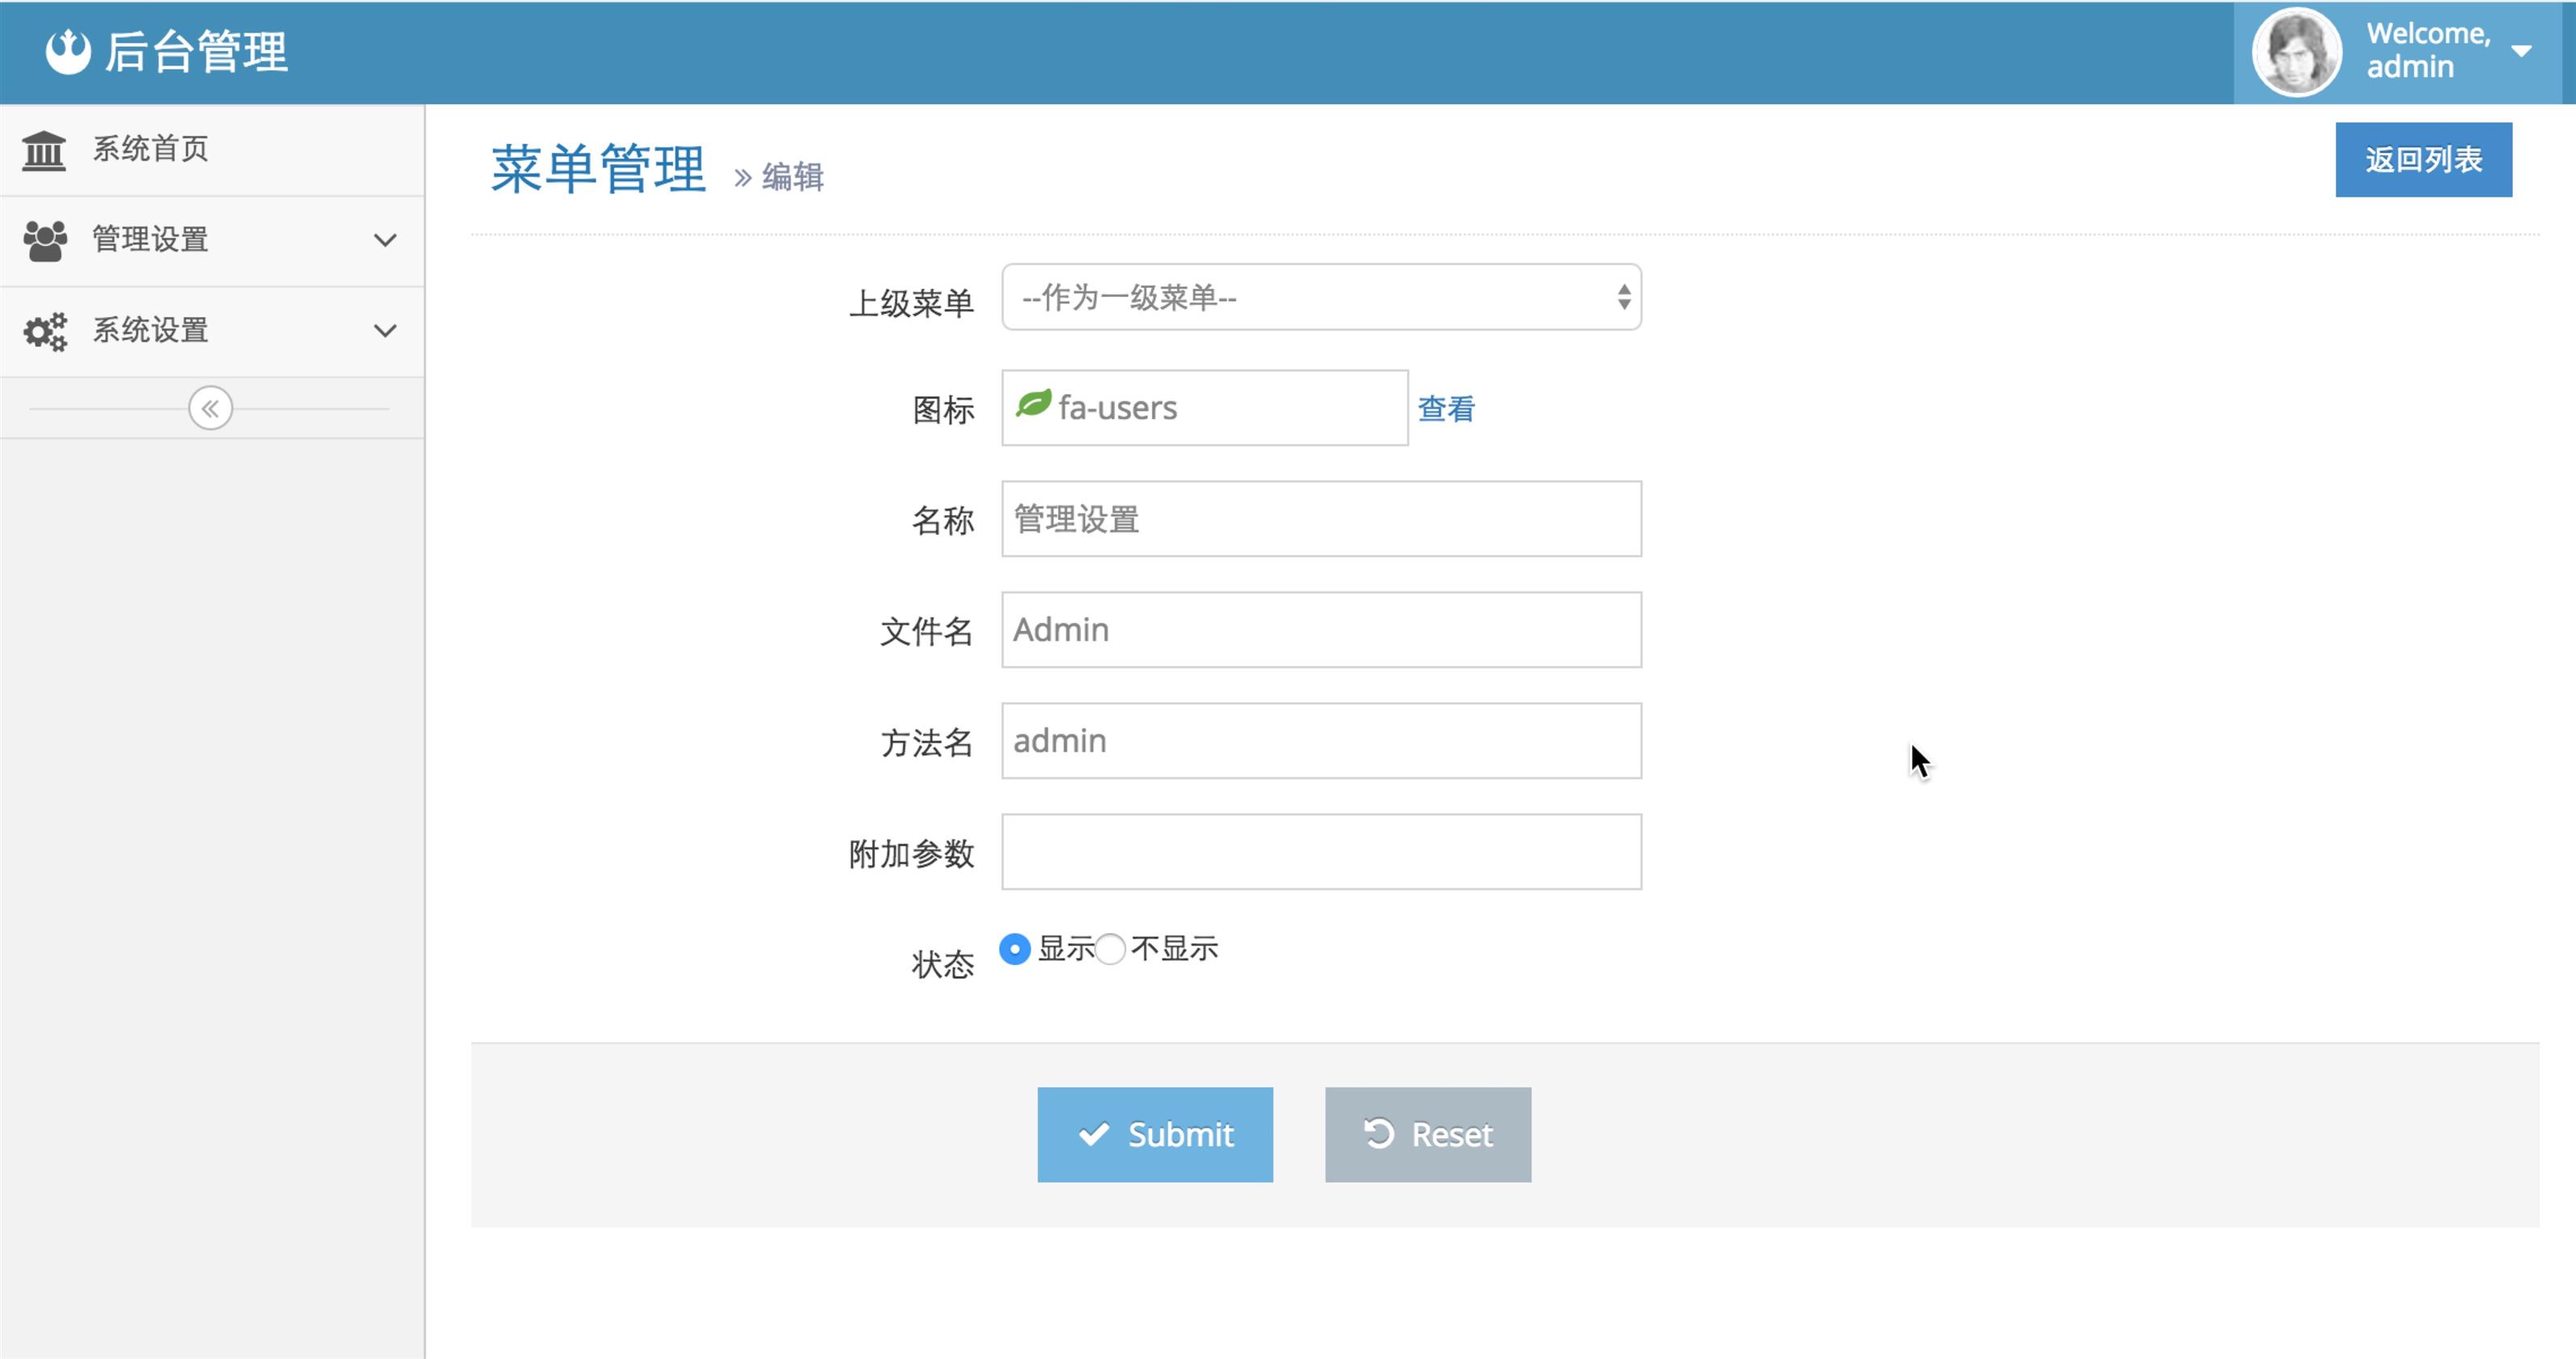Click the 返回列表 button
Viewport: 2576px width, 1359px height.
(2422, 160)
